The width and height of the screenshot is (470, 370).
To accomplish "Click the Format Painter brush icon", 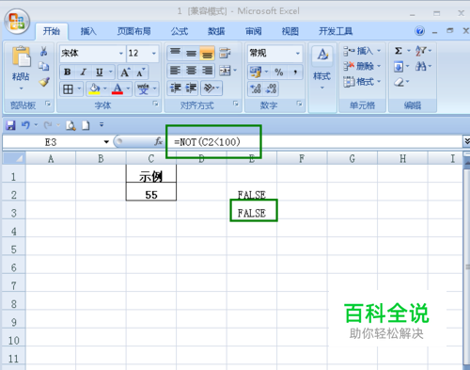I will (x=44, y=82).
